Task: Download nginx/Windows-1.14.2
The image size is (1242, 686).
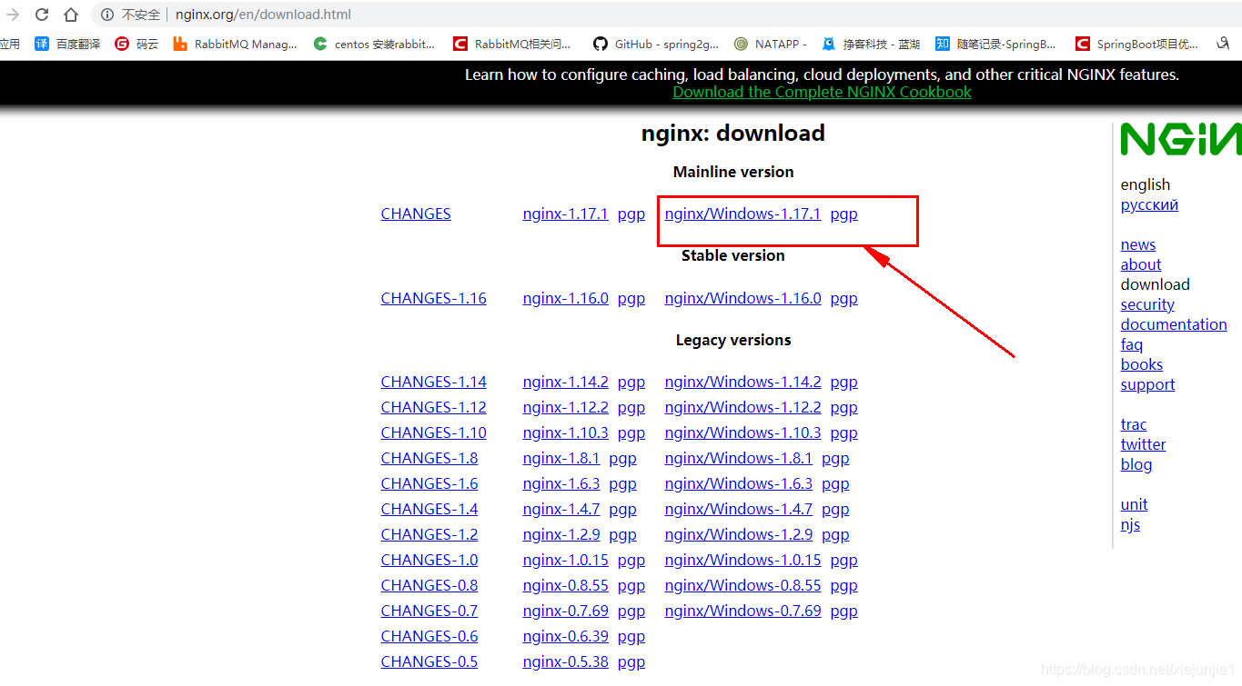Action: 742,382
